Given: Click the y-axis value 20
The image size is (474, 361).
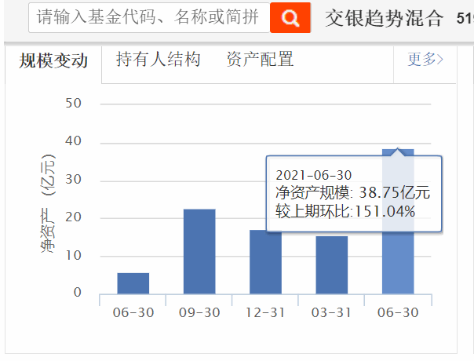Looking at the screenshot, I should coord(74,217).
